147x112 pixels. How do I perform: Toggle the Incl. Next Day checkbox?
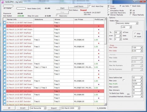point(90,6)
